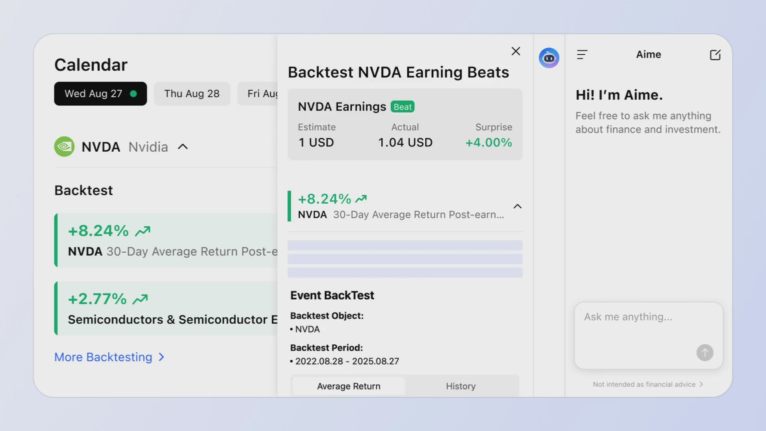Switch to the History tab
Image resolution: width=766 pixels, height=431 pixels.
coord(461,386)
